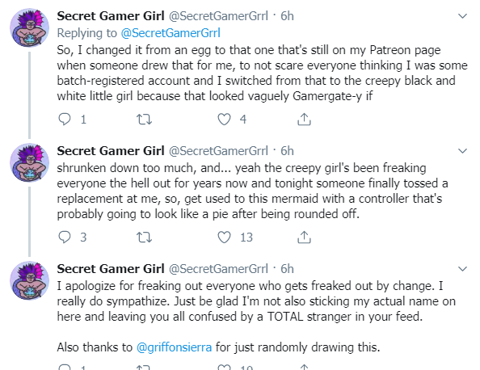Like the tweet with 13 likes

coord(224,238)
